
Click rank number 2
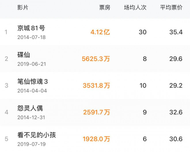(x=6, y=59)
